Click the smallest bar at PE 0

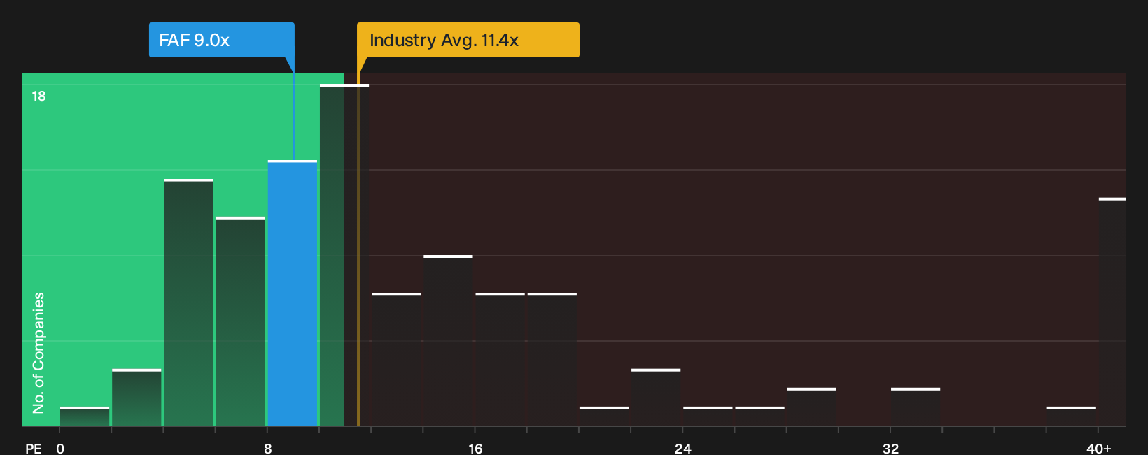(x=85, y=416)
